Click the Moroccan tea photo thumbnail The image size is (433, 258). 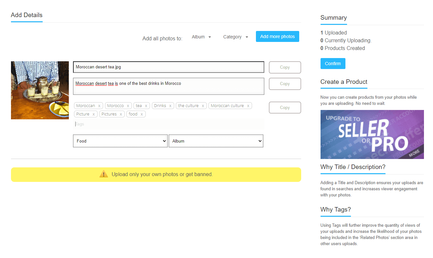[x=40, y=90]
